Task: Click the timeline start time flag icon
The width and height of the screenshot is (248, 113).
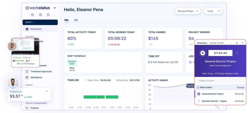Action: (86, 80)
